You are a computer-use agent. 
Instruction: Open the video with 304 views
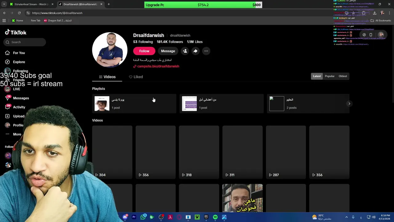112,152
